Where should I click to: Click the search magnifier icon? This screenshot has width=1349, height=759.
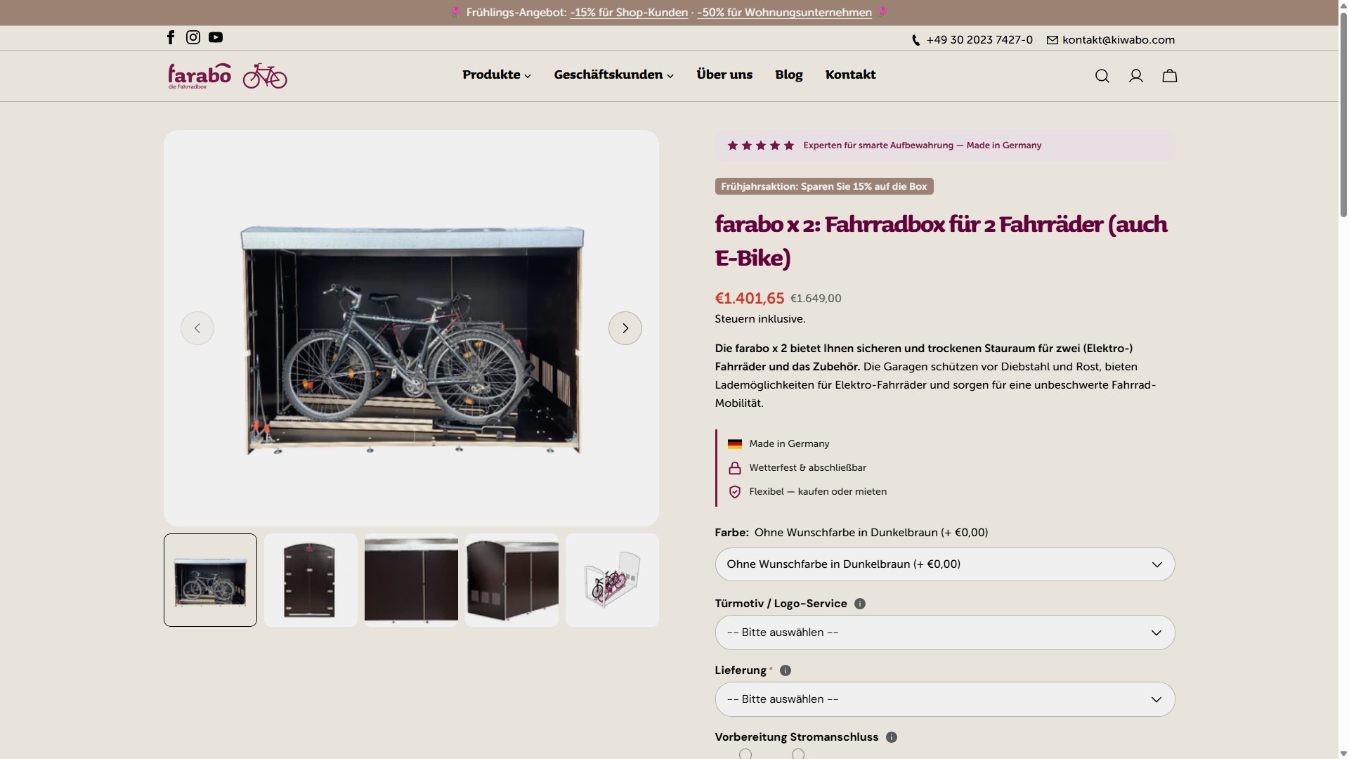pyautogui.click(x=1102, y=76)
